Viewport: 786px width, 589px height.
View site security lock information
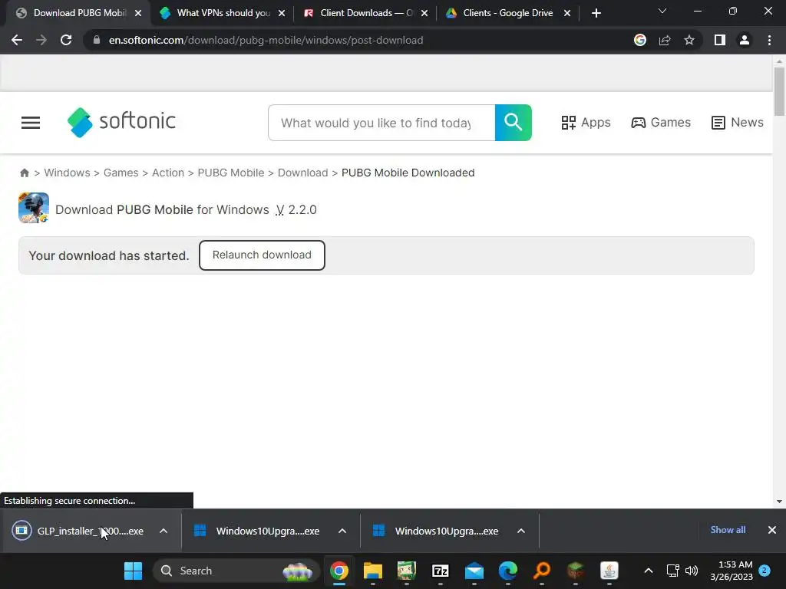click(x=97, y=40)
